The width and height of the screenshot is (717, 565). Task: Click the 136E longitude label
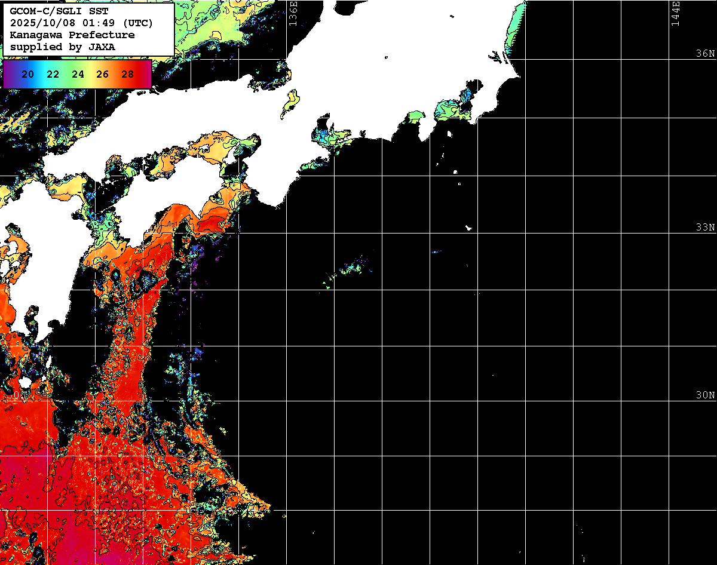click(x=293, y=13)
